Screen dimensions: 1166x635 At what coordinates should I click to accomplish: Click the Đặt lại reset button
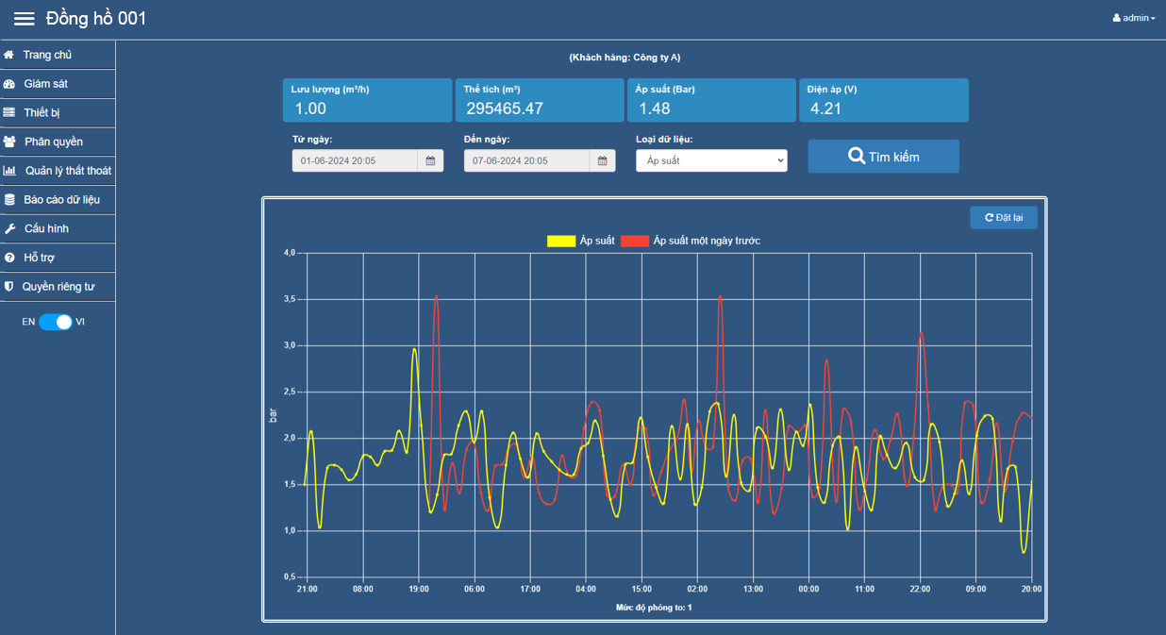click(x=1003, y=218)
